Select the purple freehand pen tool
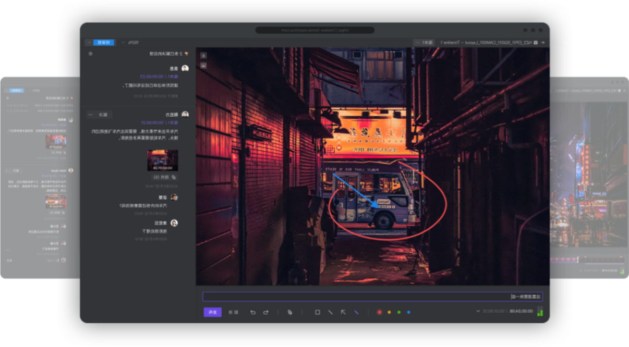Screen dimensions: 629x347 pyautogui.click(x=356, y=312)
